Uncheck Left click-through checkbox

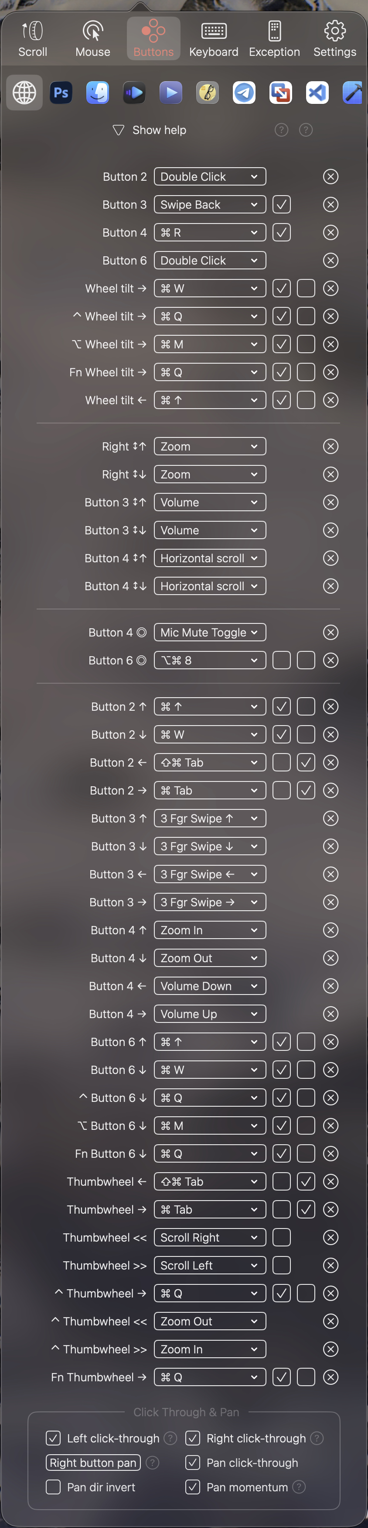pyautogui.click(x=53, y=1438)
